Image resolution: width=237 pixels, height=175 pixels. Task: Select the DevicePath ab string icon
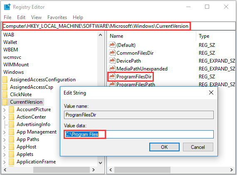point(112,61)
